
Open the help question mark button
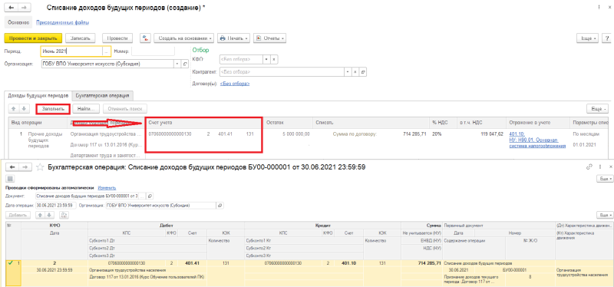[x=607, y=38]
